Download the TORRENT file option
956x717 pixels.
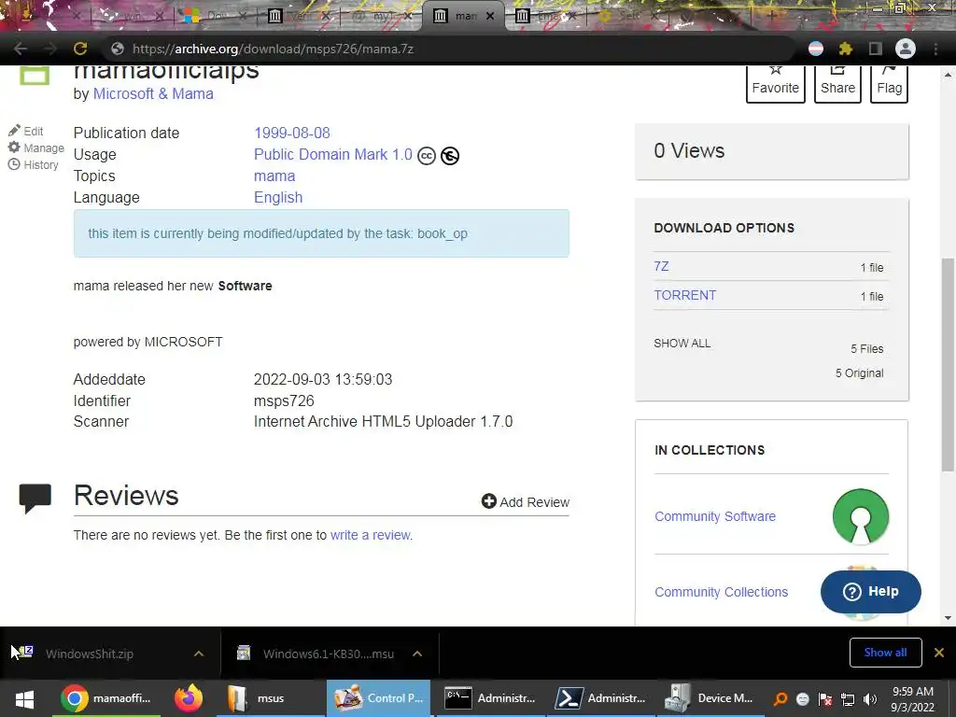(x=684, y=295)
